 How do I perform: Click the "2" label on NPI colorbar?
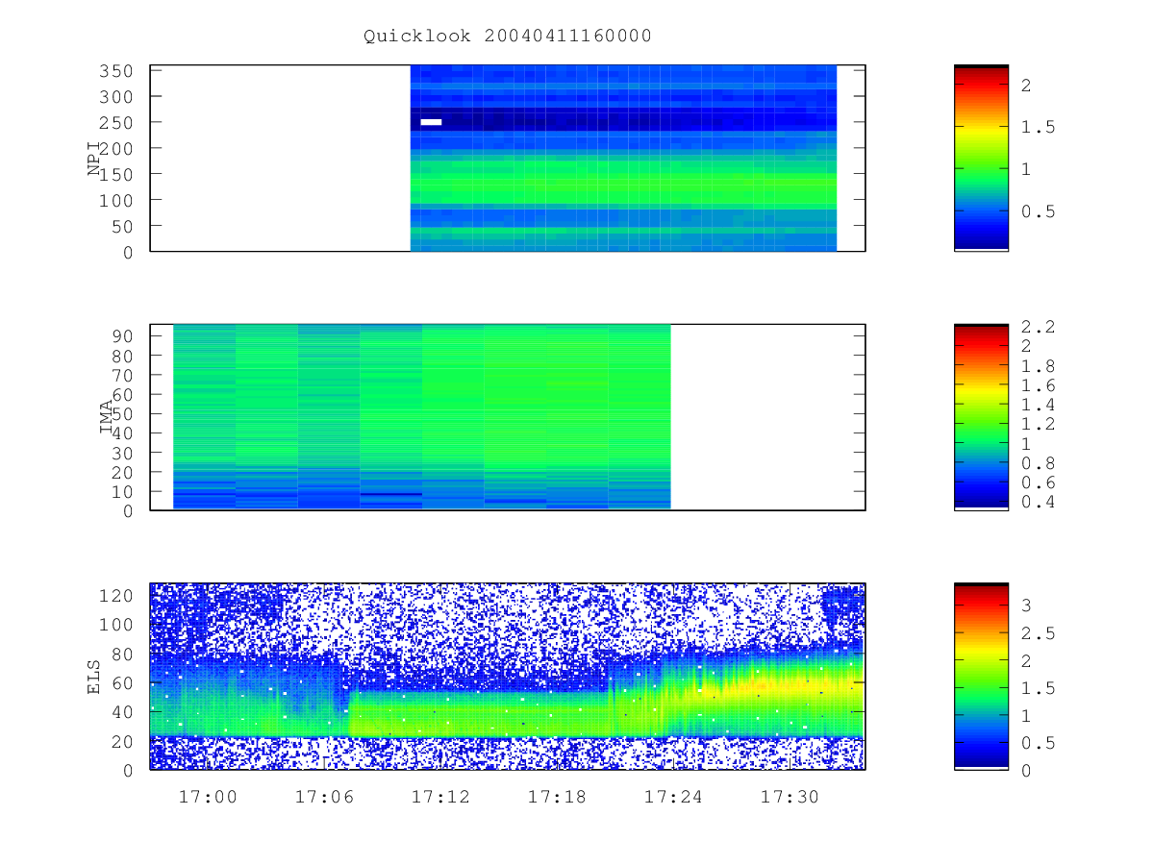tap(1026, 86)
